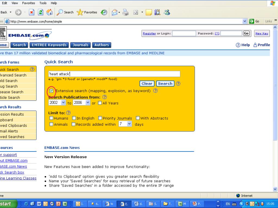Click the New Key link
The height and width of the screenshot is (208, 278).
click(x=262, y=33)
